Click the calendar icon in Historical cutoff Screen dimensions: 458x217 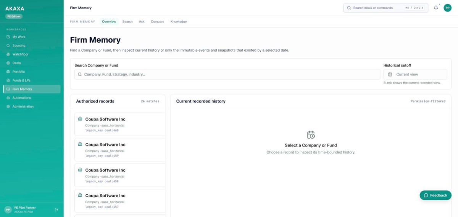[390, 74]
